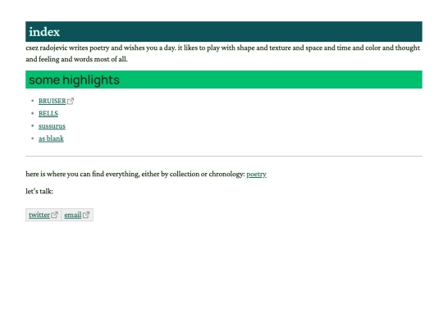Open the BRUISER highlight link

[x=53, y=101]
